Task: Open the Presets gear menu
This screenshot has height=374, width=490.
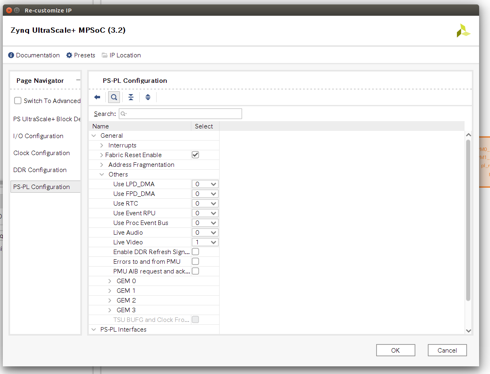Action: (81, 55)
